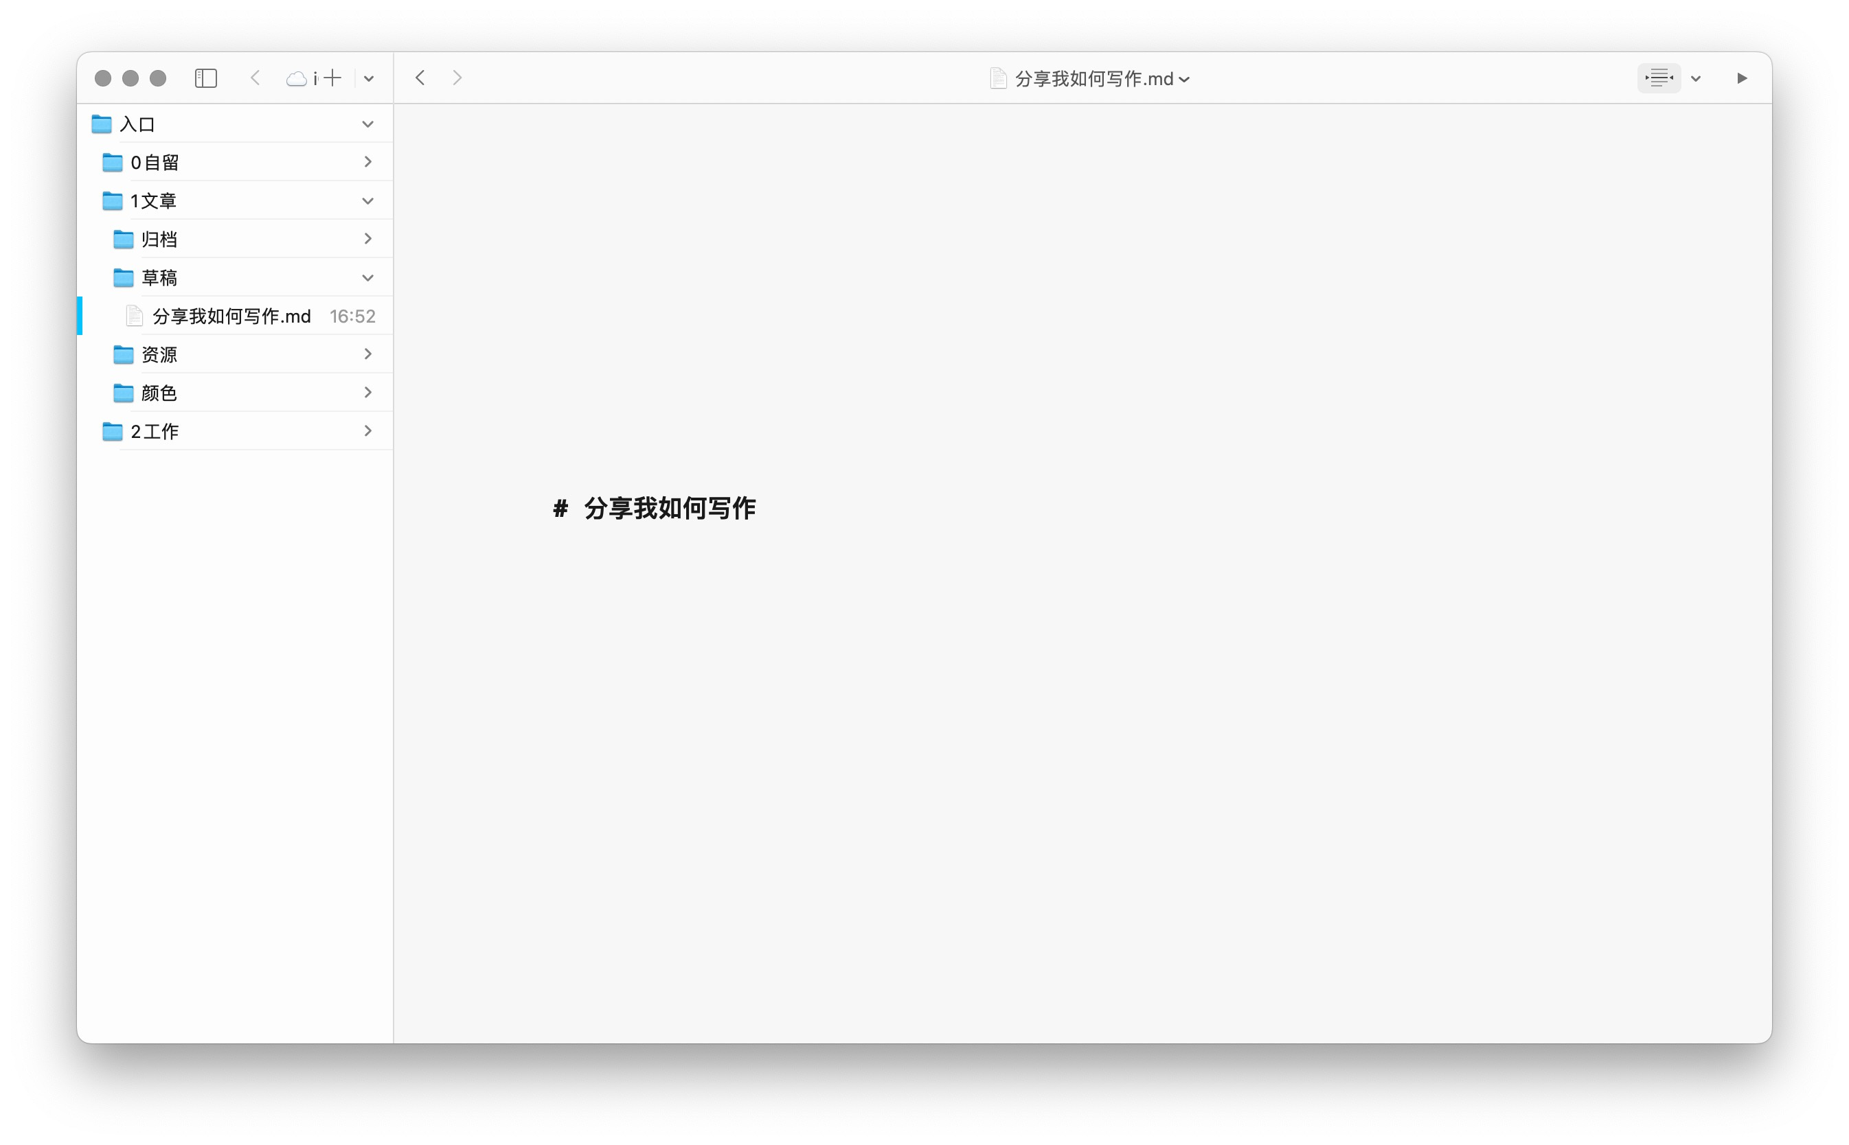Expand the 资源 folder

coord(367,354)
